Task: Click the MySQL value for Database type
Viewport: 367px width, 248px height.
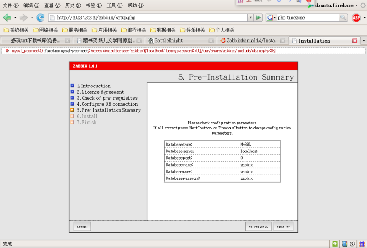Action: [246, 144]
